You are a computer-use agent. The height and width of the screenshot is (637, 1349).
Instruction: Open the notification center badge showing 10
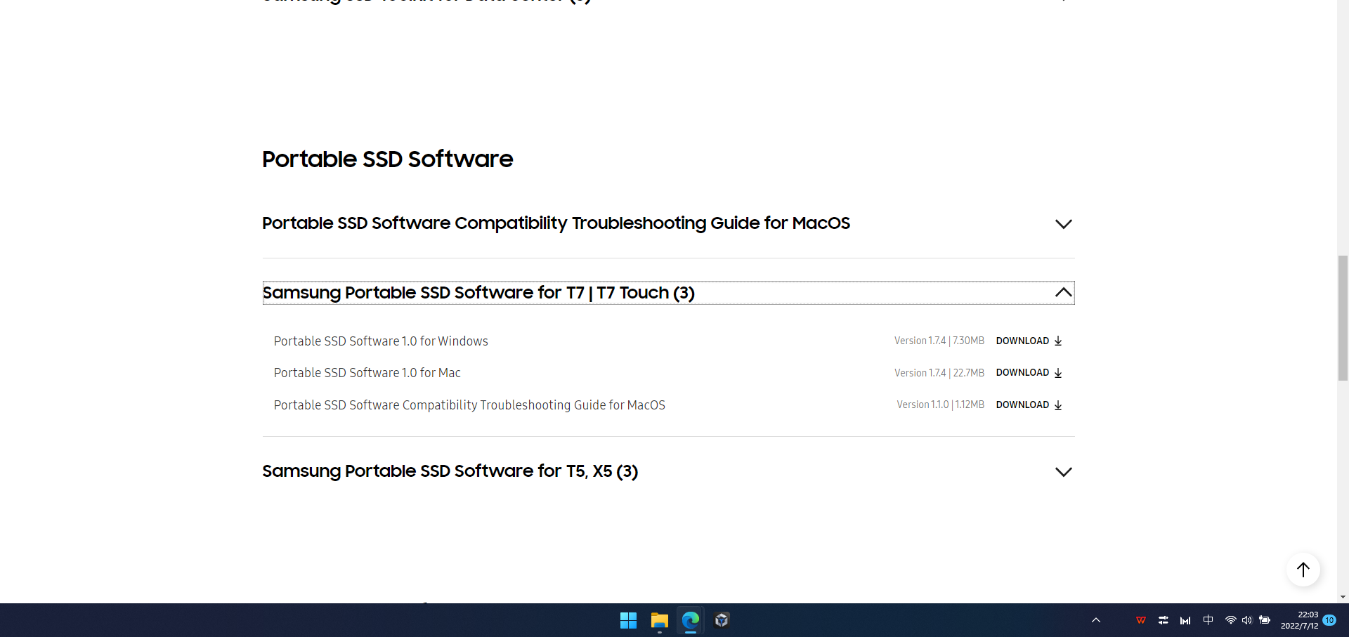(x=1329, y=620)
